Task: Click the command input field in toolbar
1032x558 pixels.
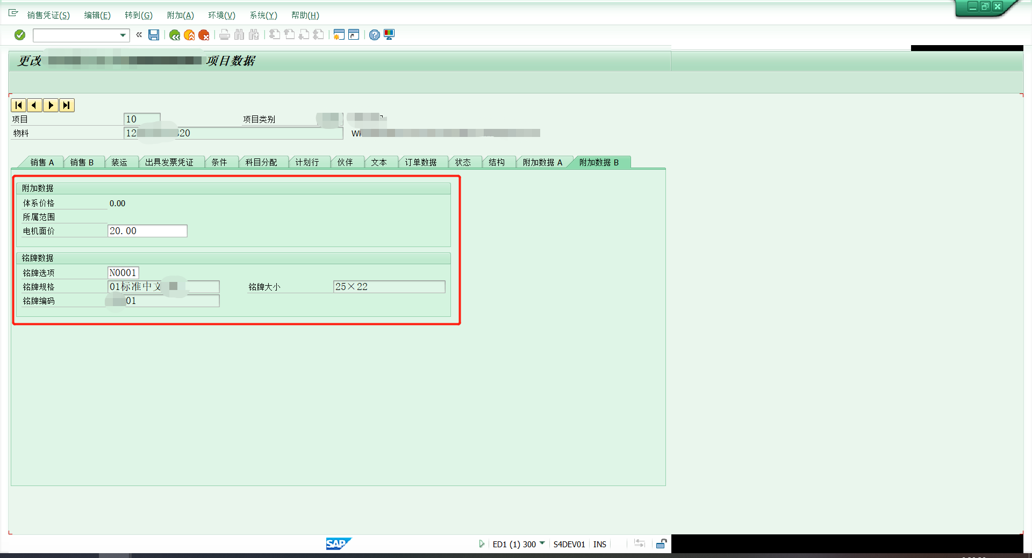Action: [76, 35]
